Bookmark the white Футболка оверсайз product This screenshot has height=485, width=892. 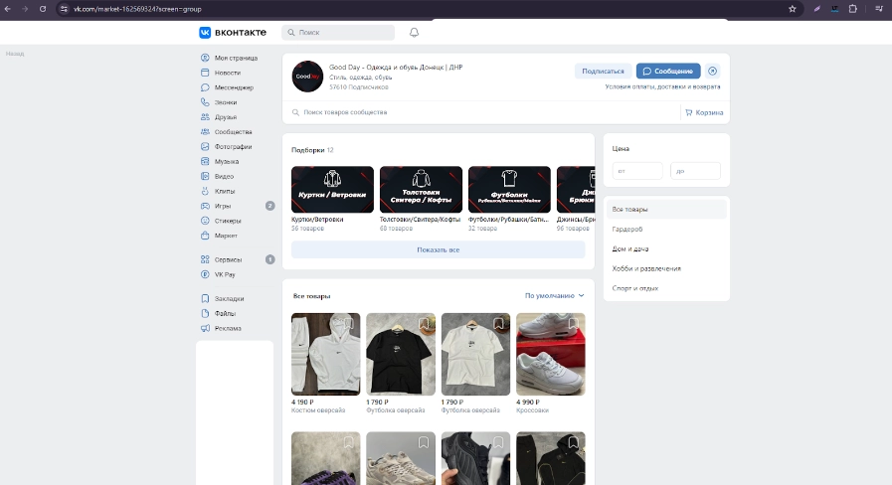pos(498,324)
